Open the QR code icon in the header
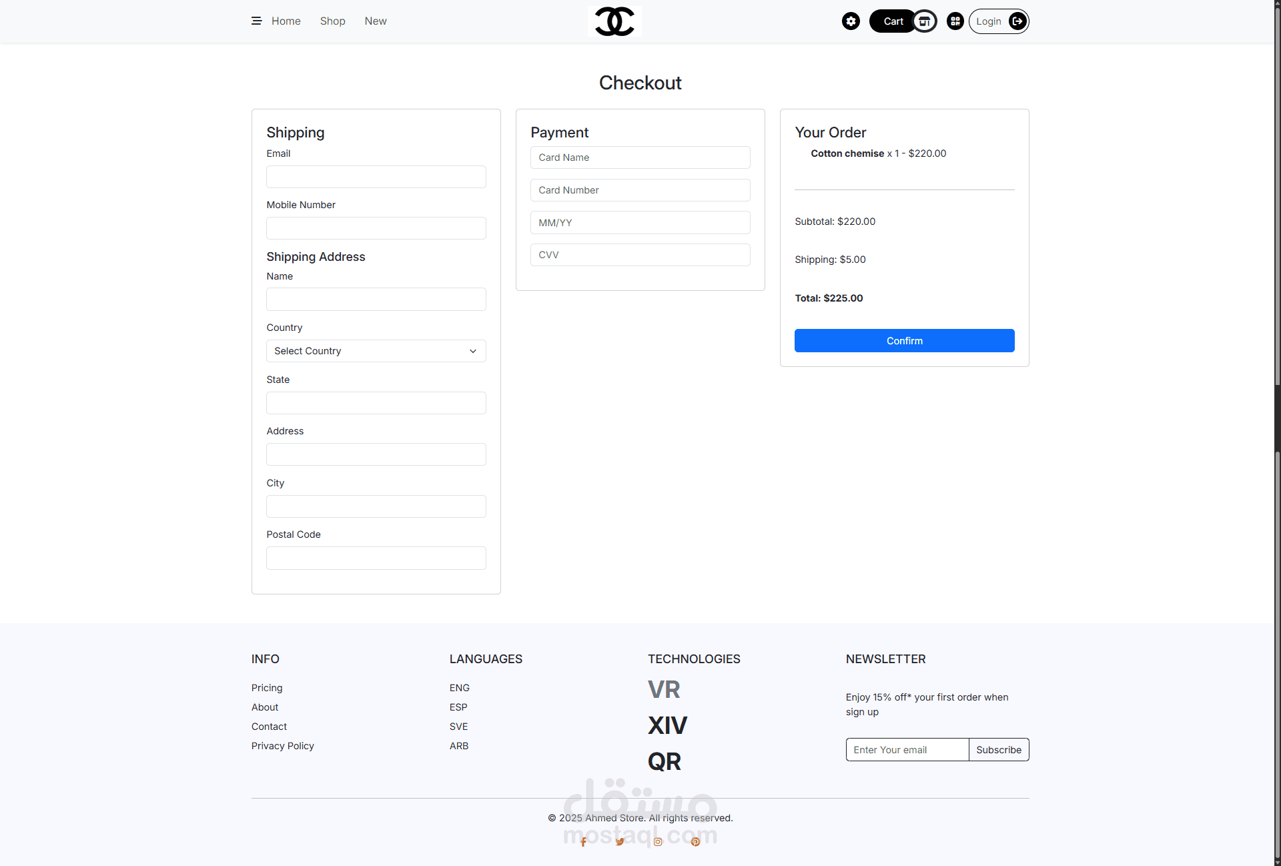This screenshot has height=866, width=1281. coord(955,21)
